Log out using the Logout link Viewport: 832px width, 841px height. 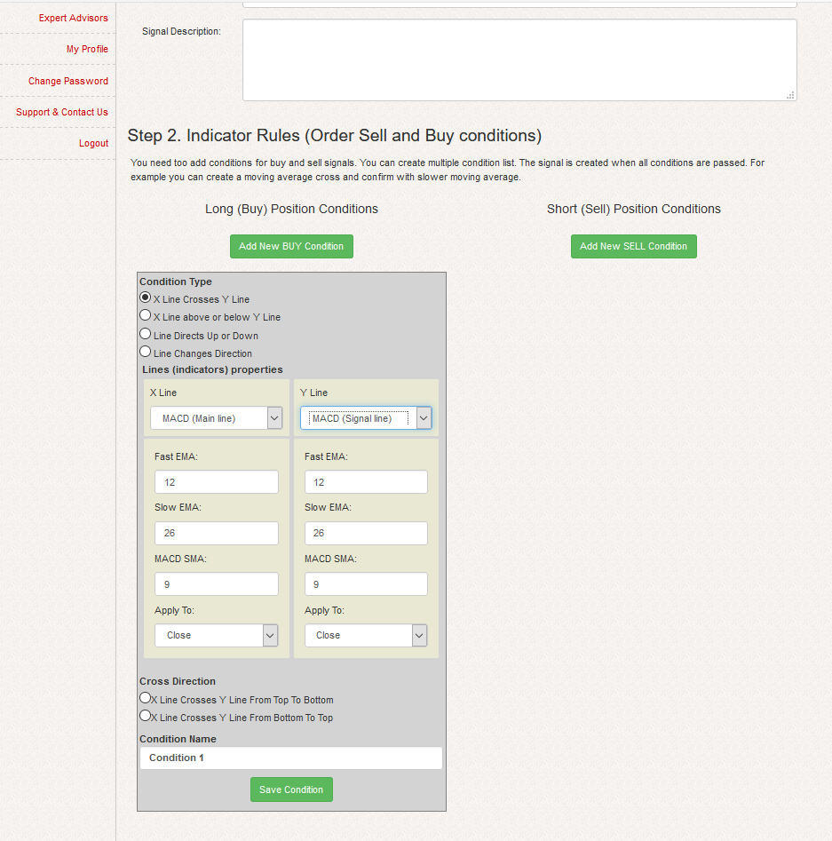pos(93,143)
